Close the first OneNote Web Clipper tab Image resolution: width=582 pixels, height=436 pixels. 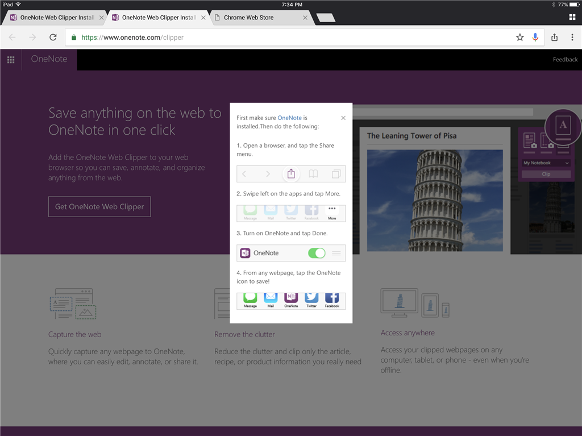coord(101,18)
